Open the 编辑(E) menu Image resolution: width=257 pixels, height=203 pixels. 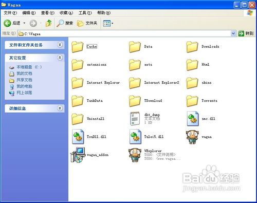29,13
